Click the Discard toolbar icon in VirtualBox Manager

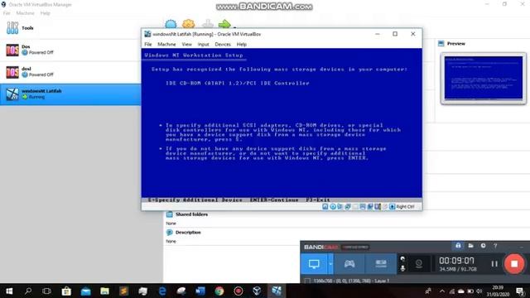pyautogui.click(x=208, y=24)
